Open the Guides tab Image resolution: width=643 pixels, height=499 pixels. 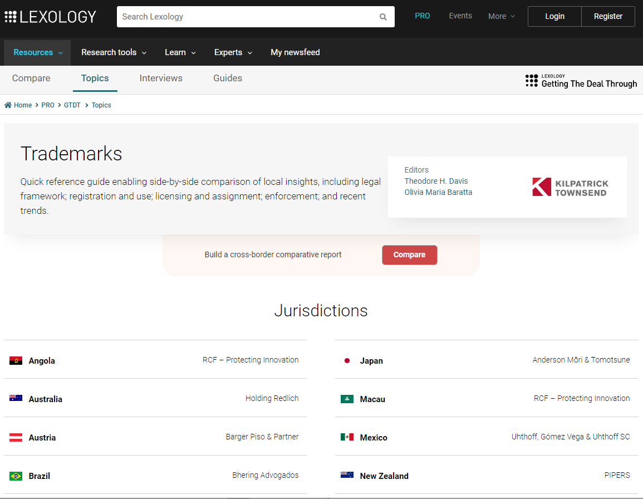[228, 78]
